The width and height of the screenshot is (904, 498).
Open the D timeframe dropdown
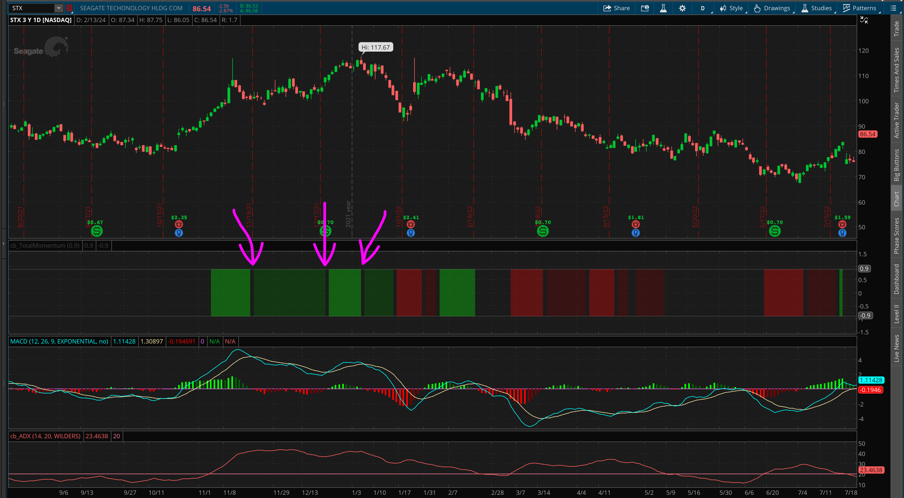tap(702, 8)
